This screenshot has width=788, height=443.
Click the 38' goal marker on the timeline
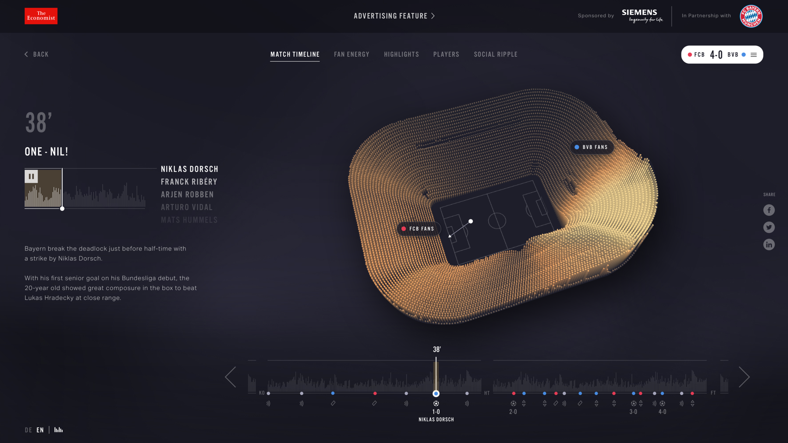(436, 393)
